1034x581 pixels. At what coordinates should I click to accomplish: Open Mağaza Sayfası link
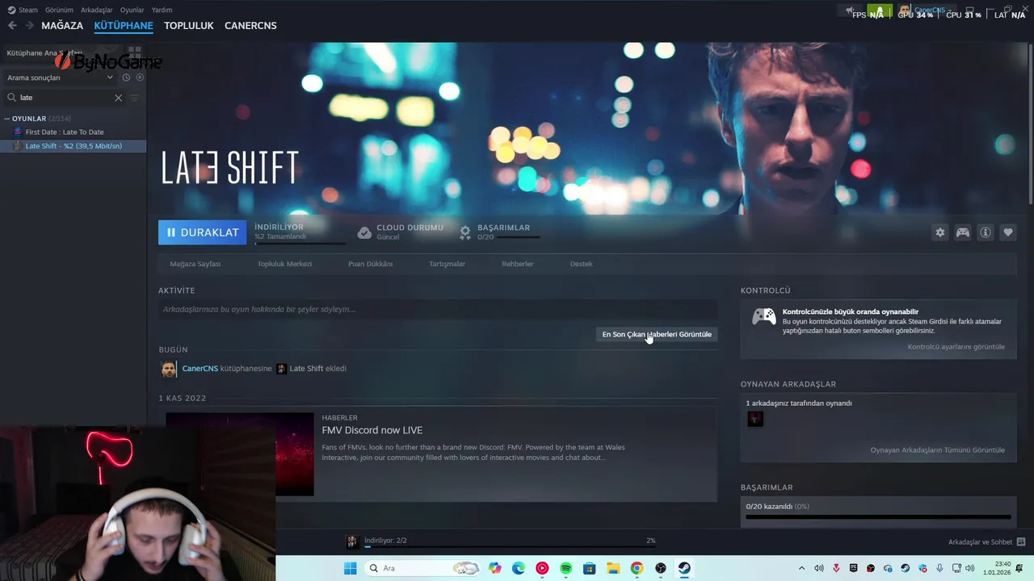point(195,264)
